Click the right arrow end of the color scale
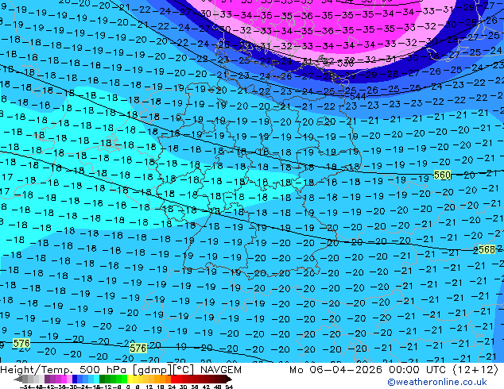Screen dimensions: 504x389 click(229, 379)
